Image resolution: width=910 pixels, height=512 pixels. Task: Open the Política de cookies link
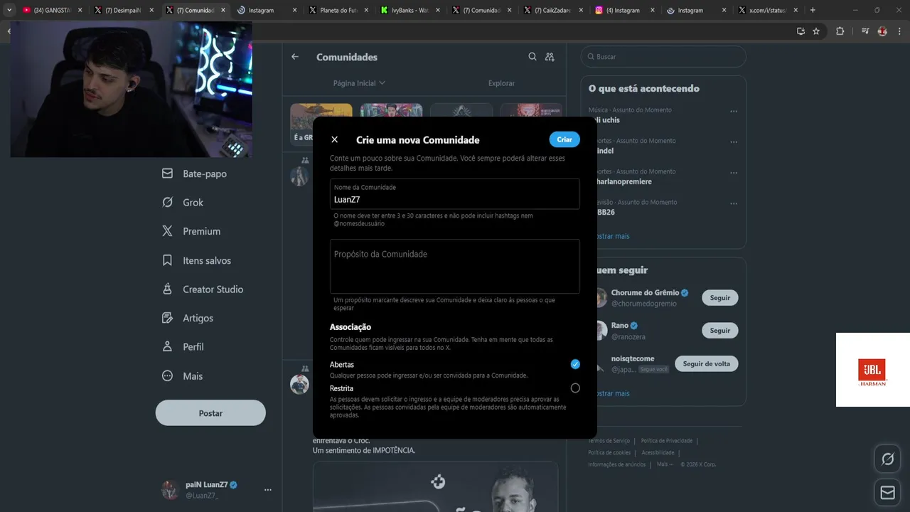coord(609,452)
